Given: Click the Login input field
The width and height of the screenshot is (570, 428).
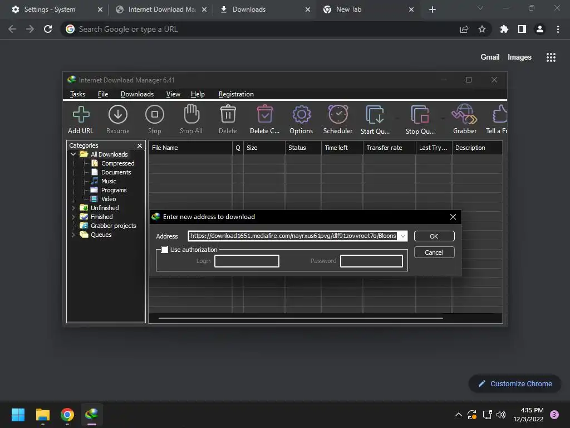Looking at the screenshot, I should pos(247,261).
